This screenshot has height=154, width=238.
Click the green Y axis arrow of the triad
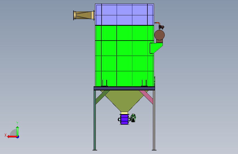[x=18, y=131]
